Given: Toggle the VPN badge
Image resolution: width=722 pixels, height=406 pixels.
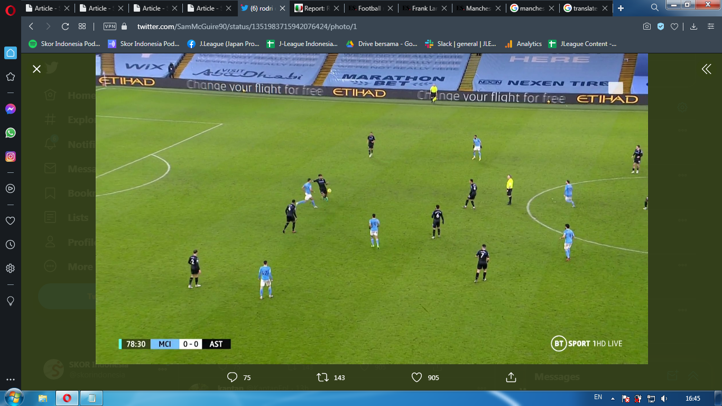Looking at the screenshot, I should (x=110, y=26).
